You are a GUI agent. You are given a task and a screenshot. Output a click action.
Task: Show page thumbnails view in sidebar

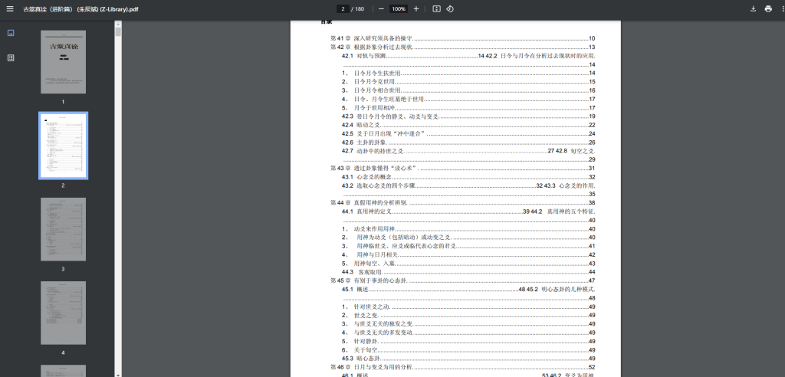pyautogui.click(x=11, y=33)
